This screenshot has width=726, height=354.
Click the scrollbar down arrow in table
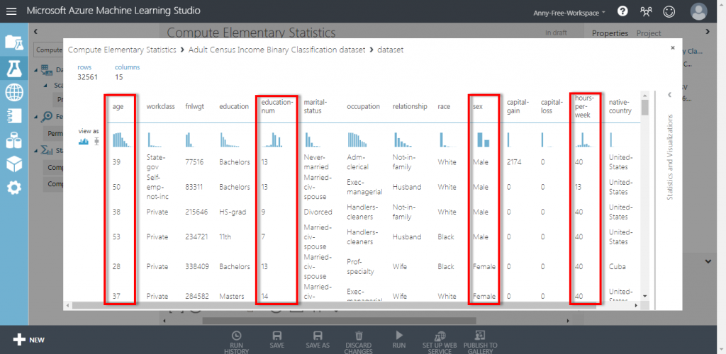644,296
